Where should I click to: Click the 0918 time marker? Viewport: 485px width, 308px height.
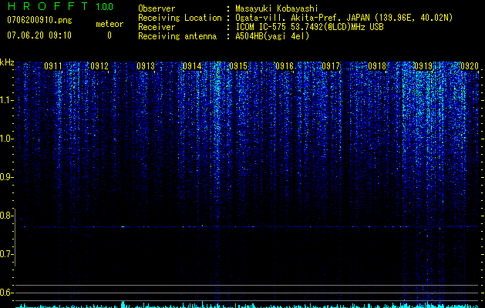[x=377, y=66]
